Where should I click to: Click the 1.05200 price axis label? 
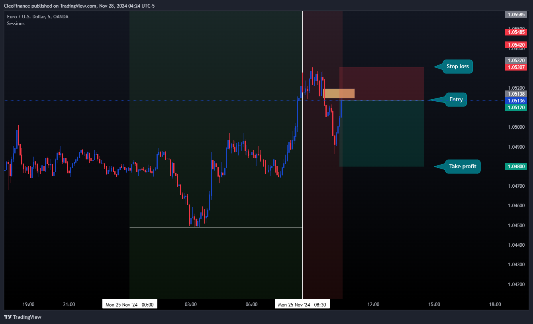[515, 88]
